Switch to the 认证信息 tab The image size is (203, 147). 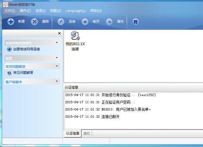(x=73, y=133)
